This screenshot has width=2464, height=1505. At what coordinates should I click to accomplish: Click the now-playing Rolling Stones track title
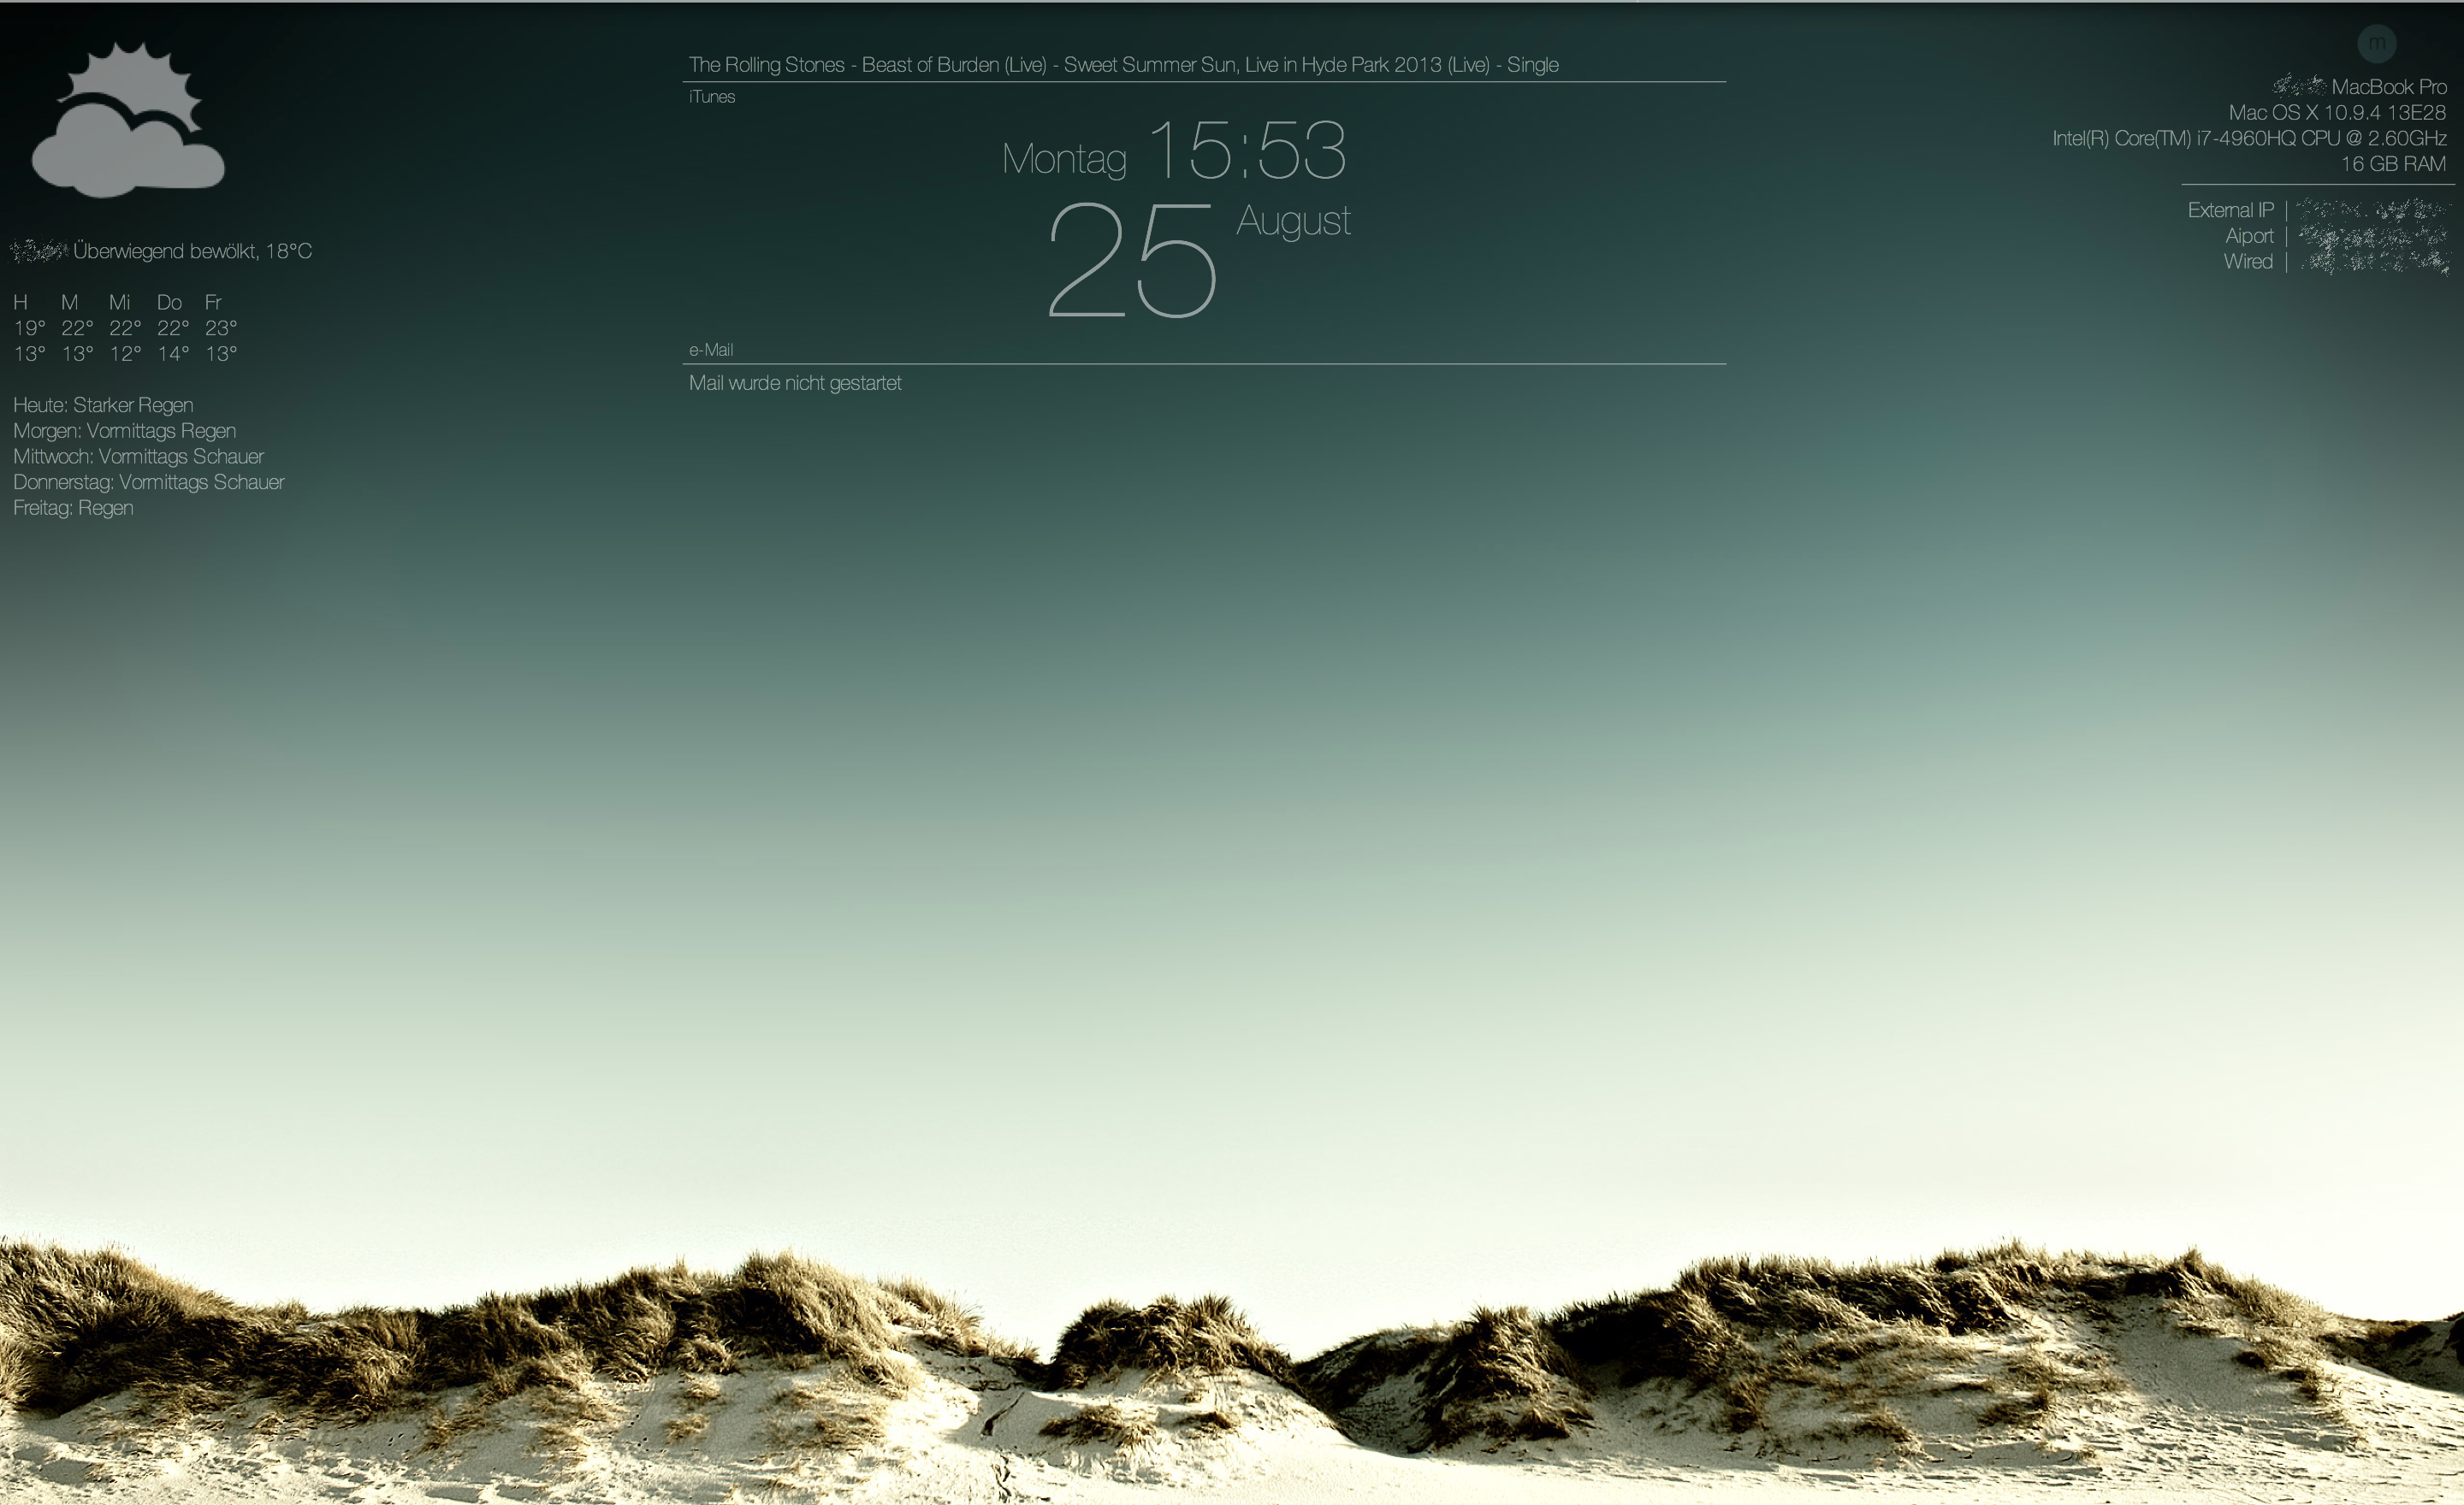(x=1123, y=65)
